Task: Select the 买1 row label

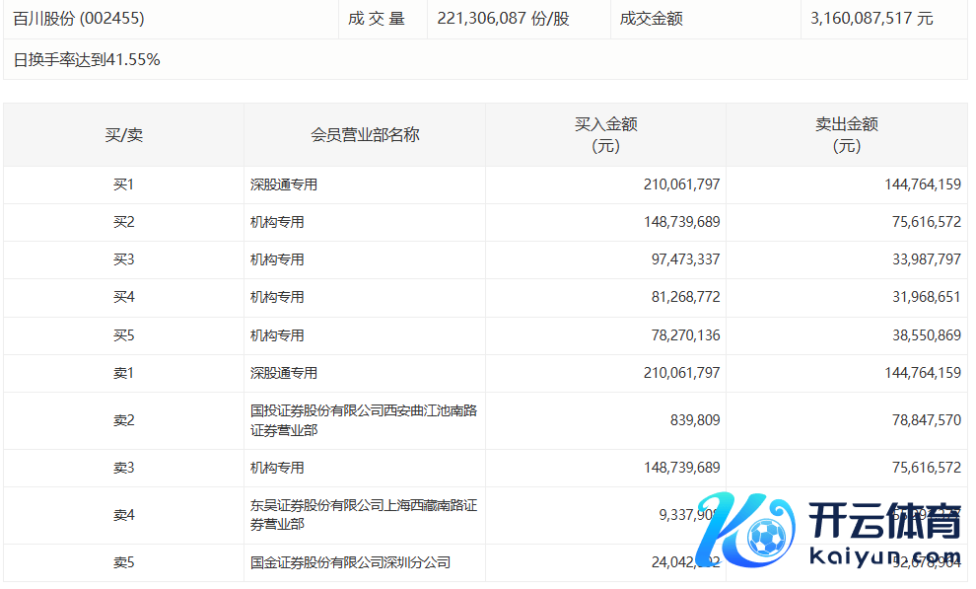Action: (x=123, y=184)
